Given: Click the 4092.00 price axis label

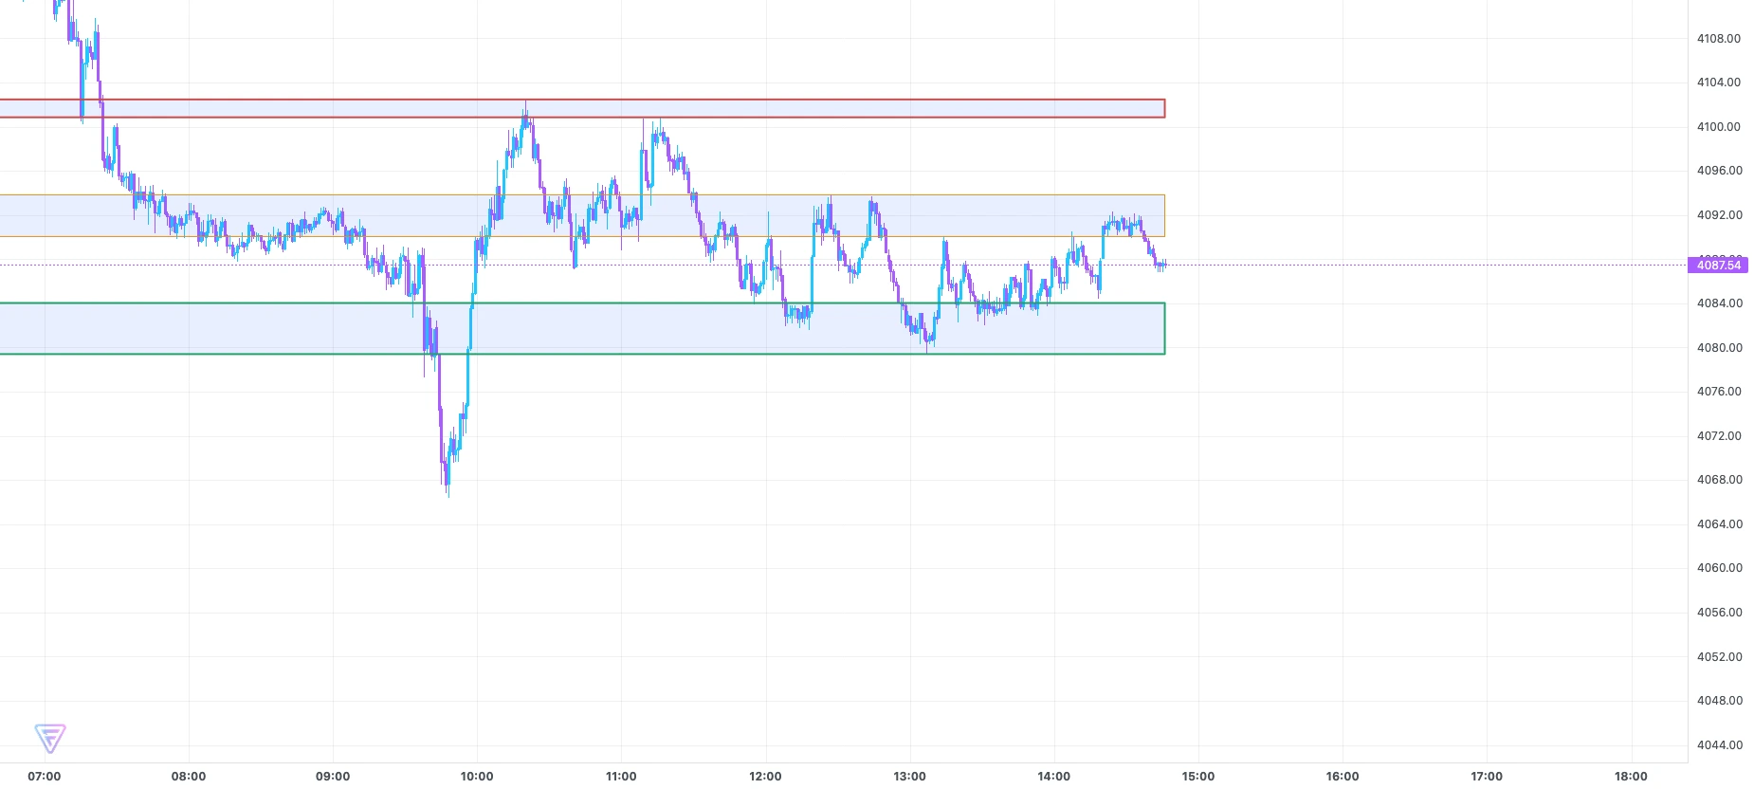Looking at the screenshot, I should 1719,215.
